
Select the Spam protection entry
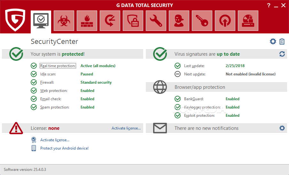(55, 107)
